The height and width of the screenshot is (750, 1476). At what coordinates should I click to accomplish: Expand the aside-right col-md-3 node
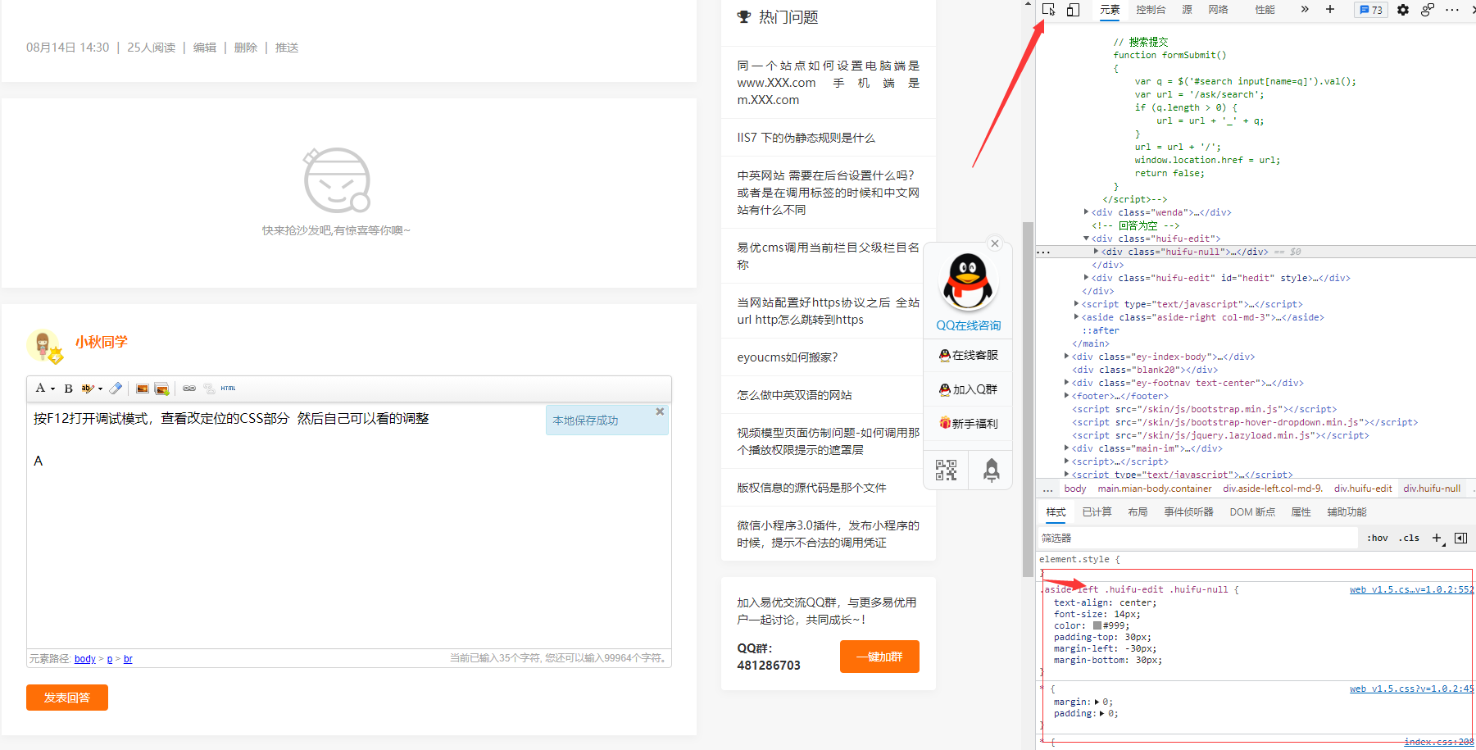1076,317
